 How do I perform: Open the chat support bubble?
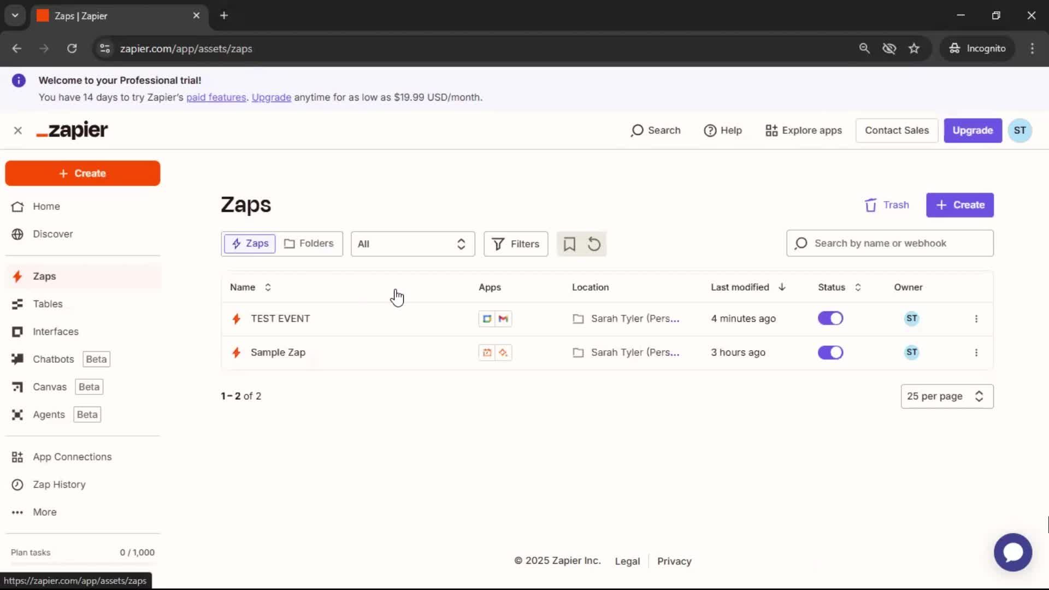tap(1013, 552)
